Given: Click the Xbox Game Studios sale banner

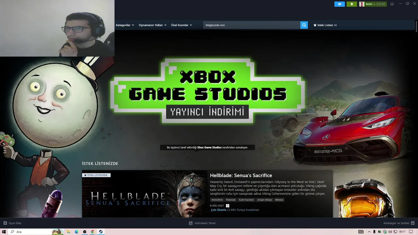Looking at the screenshot, I should point(207,91).
